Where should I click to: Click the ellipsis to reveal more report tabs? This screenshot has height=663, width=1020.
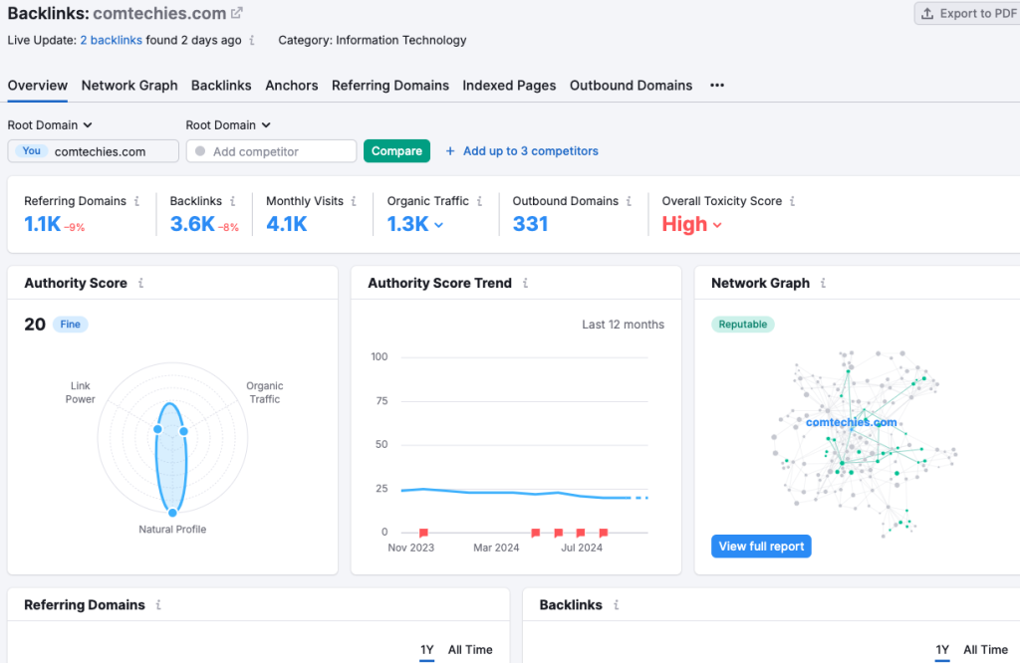(x=716, y=86)
